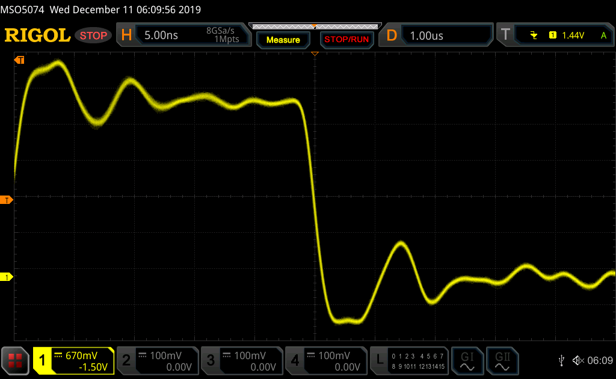This screenshot has width=616, height=379.
Task: Tap the 06:09 clock display
Action: pyautogui.click(x=600, y=360)
